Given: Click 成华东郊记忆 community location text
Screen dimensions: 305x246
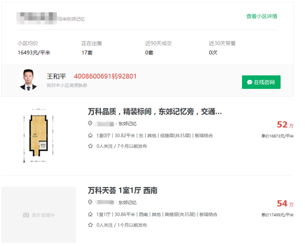Looking at the screenshot, I should point(71,19).
